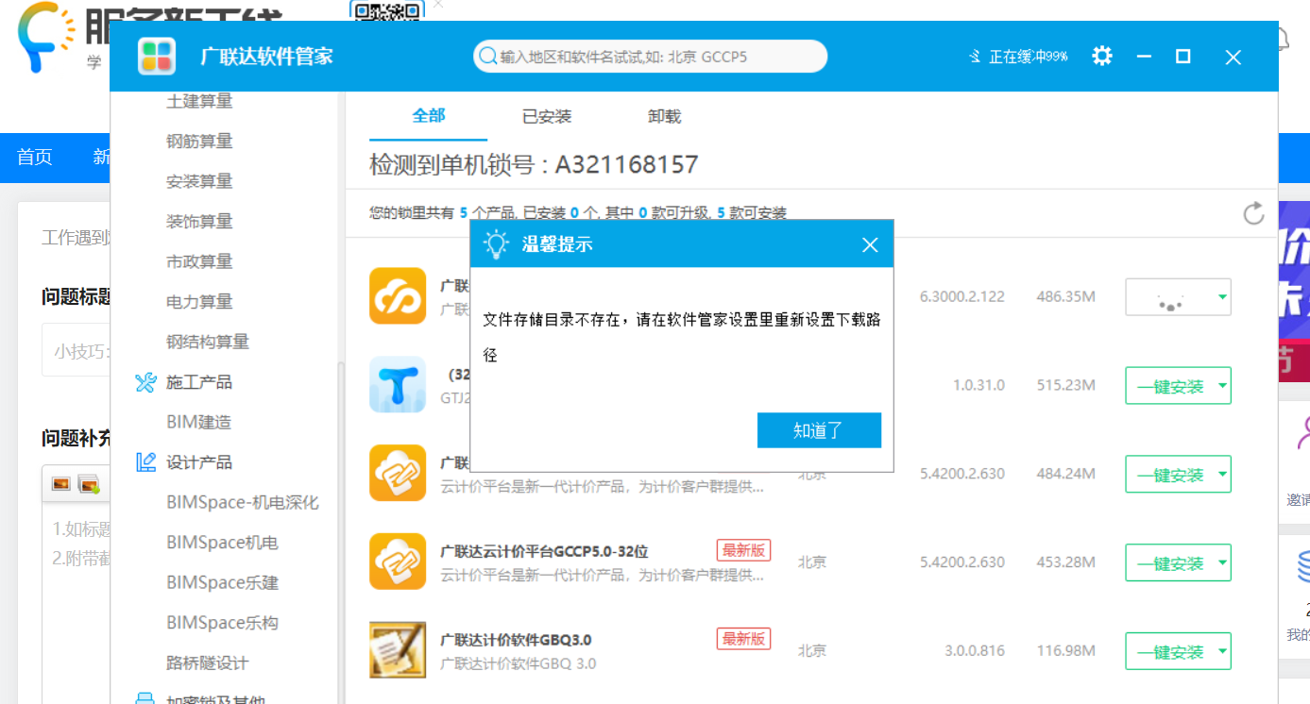The height and width of the screenshot is (704, 1310).
Task: Select 安装算量 in the sidebar
Action: coord(199,181)
